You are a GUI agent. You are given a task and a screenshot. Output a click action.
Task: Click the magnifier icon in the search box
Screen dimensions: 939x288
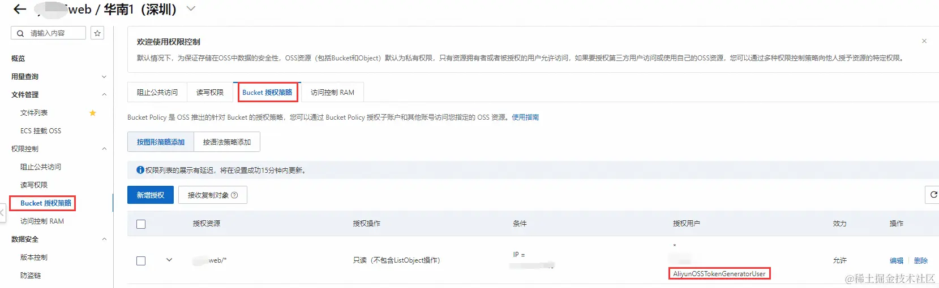pyautogui.click(x=20, y=33)
